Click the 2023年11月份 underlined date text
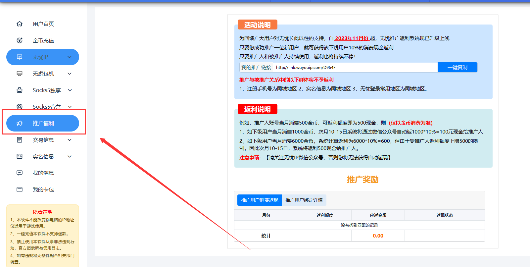The width and height of the screenshot is (530, 267). 352,38
